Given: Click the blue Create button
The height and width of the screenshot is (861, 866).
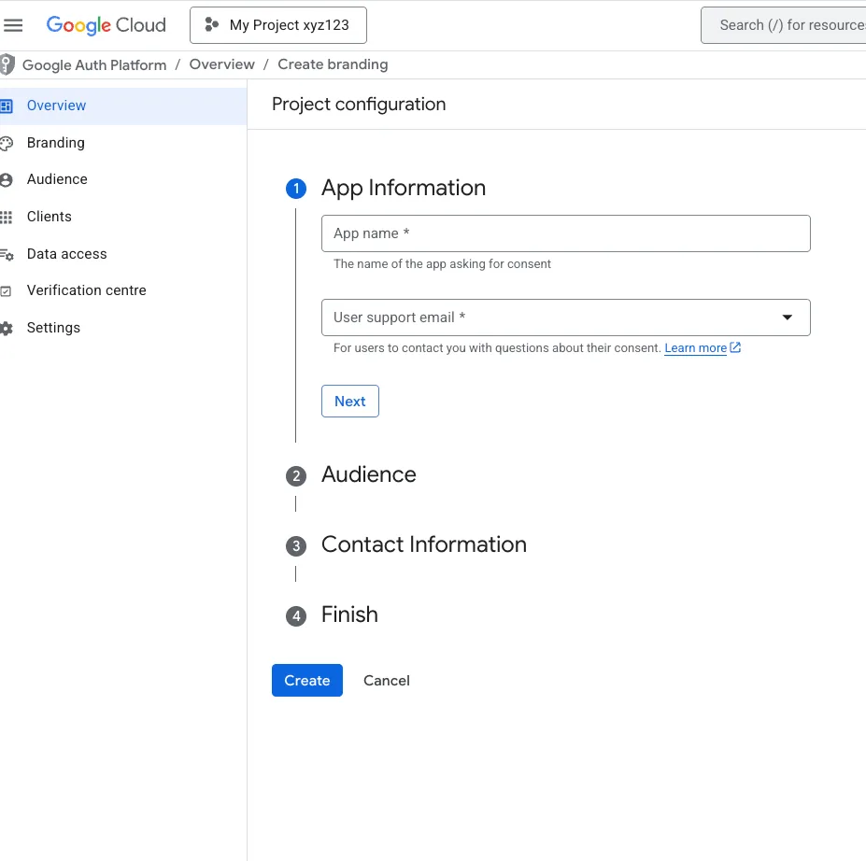Looking at the screenshot, I should tap(307, 681).
